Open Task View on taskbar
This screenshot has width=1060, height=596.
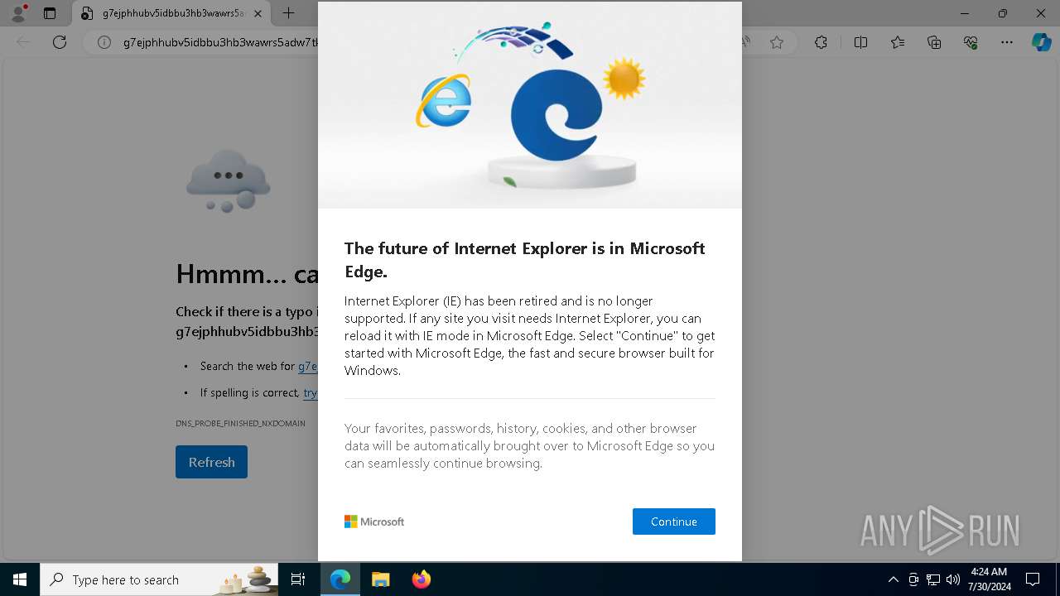click(x=298, y=579)
